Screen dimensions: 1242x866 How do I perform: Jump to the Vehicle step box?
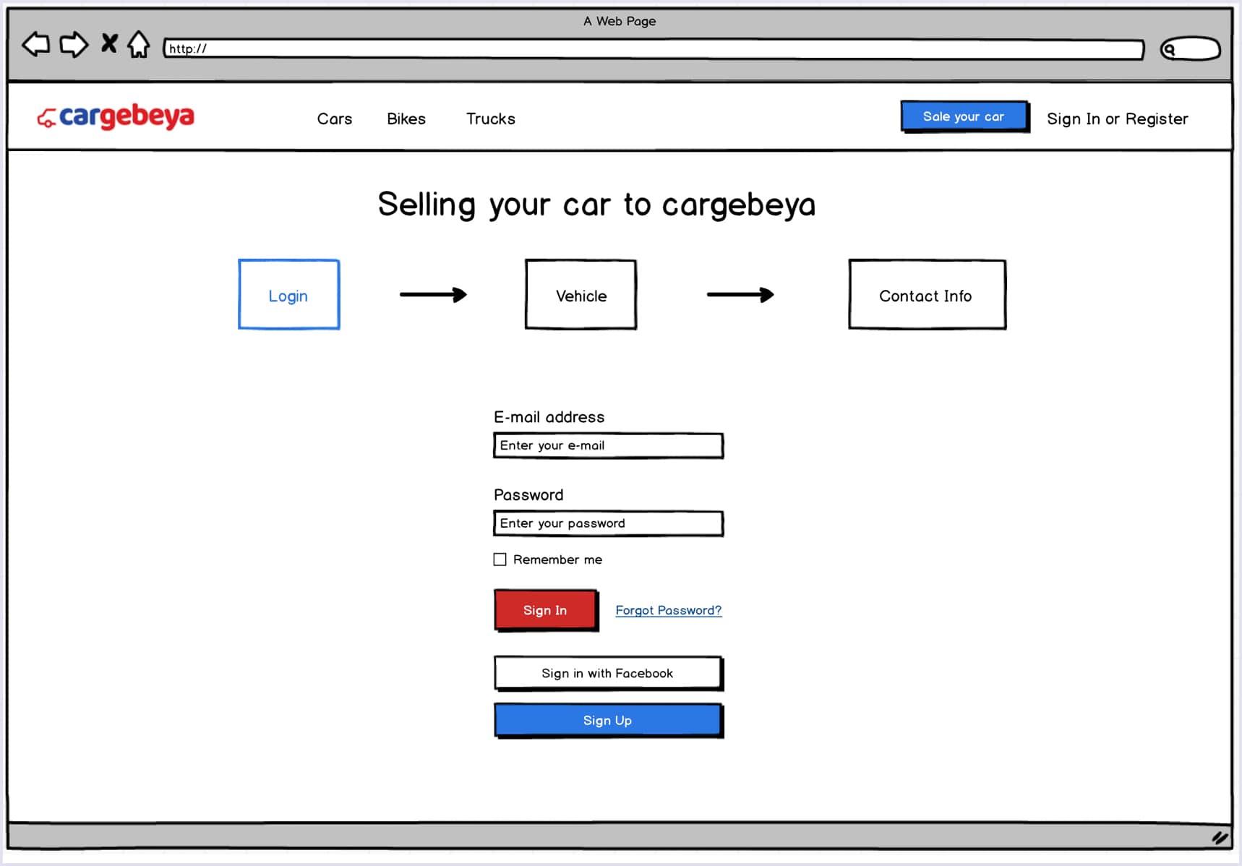pyautogui.click(x=581, y=295)
